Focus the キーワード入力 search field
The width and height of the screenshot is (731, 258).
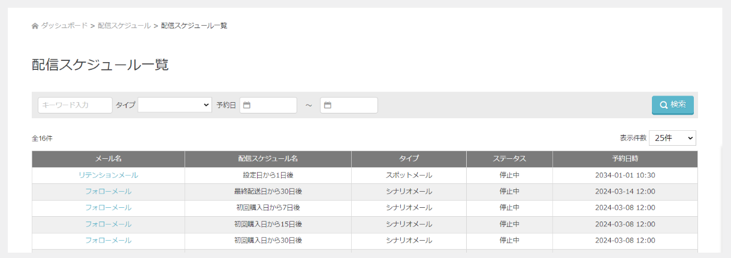pyautogui.click(x=75, y=105)
